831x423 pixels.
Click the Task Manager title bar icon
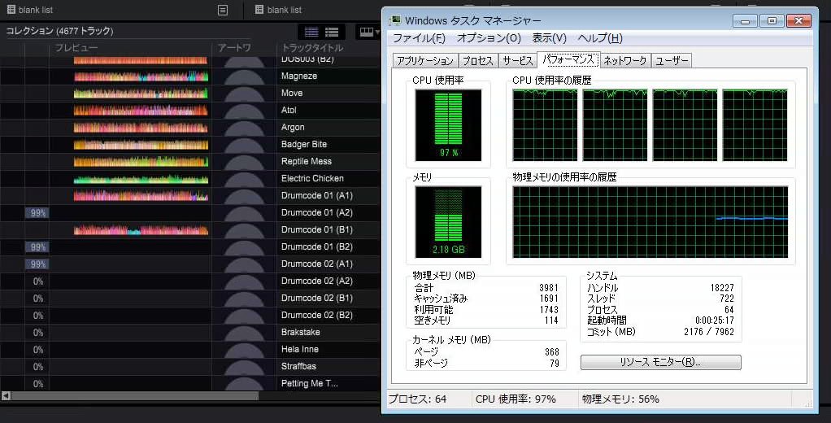(x=394, y=20)
